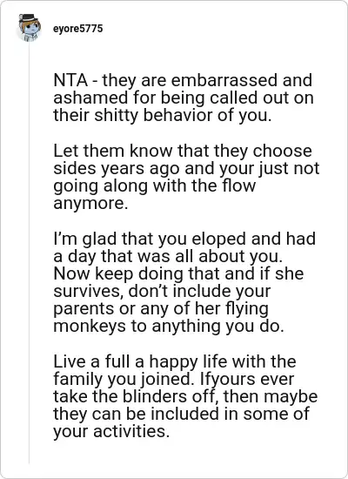
Task: Visit the eyore5775 username profile link
Action: 77,29
